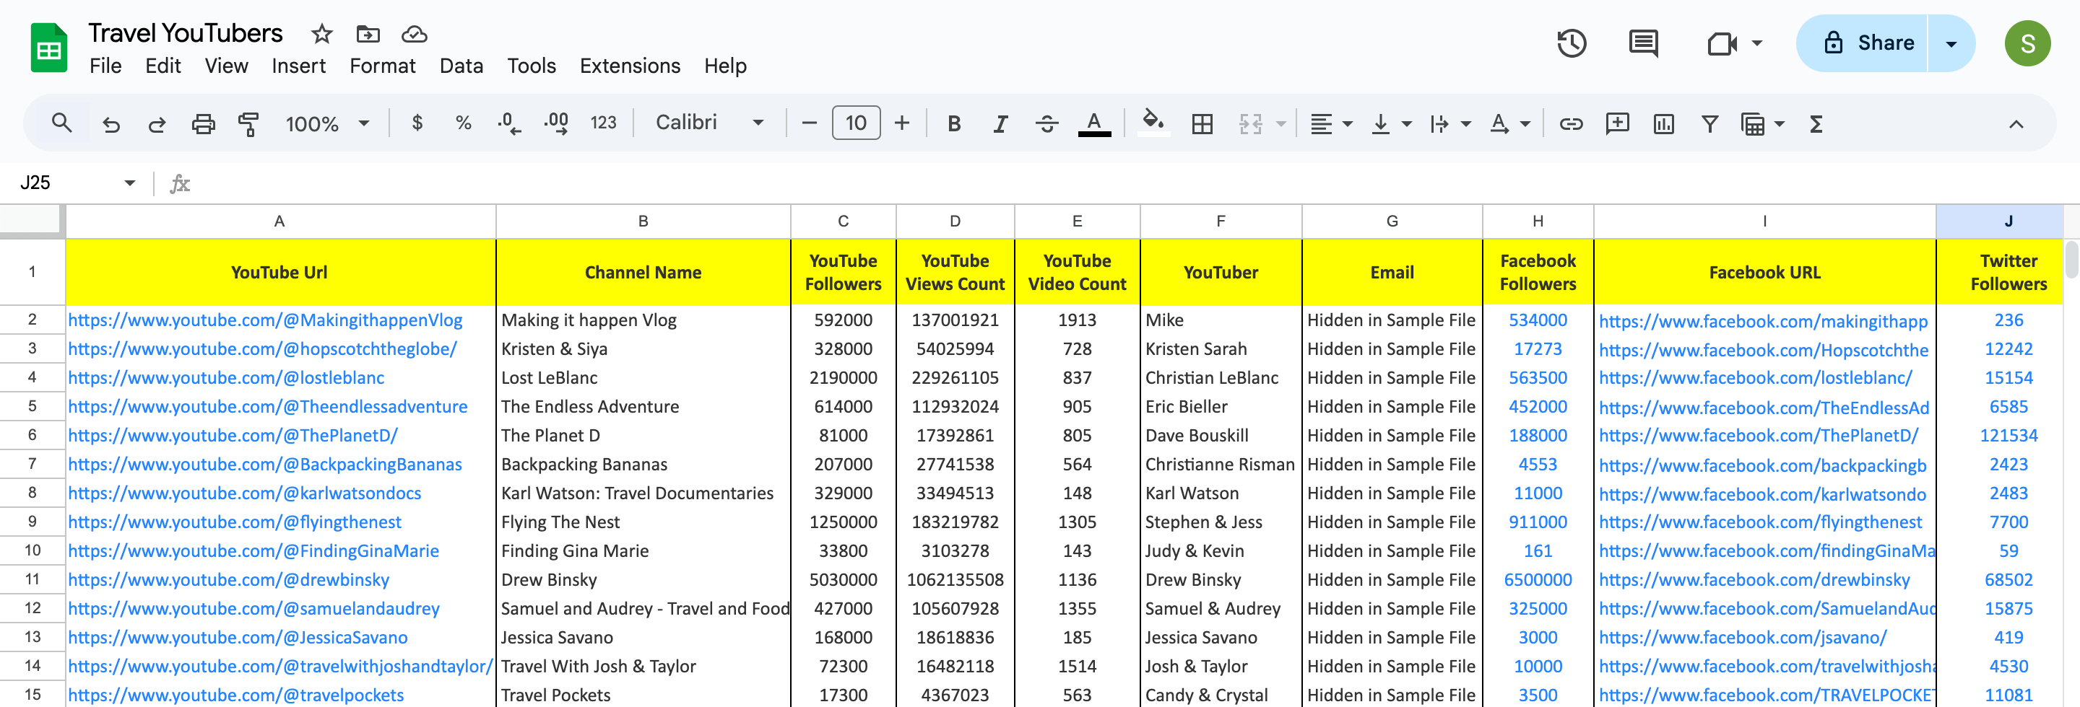Viewport: 2080px width, 707px height.
Task: Open the Share options dropdown arrow
Action: (x=1951, y=43)
